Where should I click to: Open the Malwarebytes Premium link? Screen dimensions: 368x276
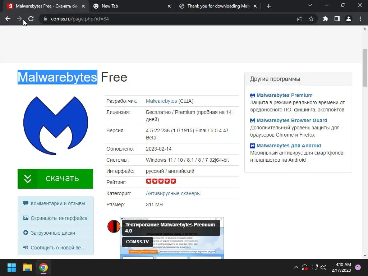pyautogui.click(x=285, y=95)
